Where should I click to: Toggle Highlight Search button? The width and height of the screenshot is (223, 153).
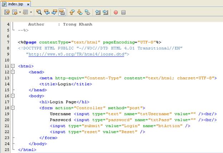click(62, 12)
